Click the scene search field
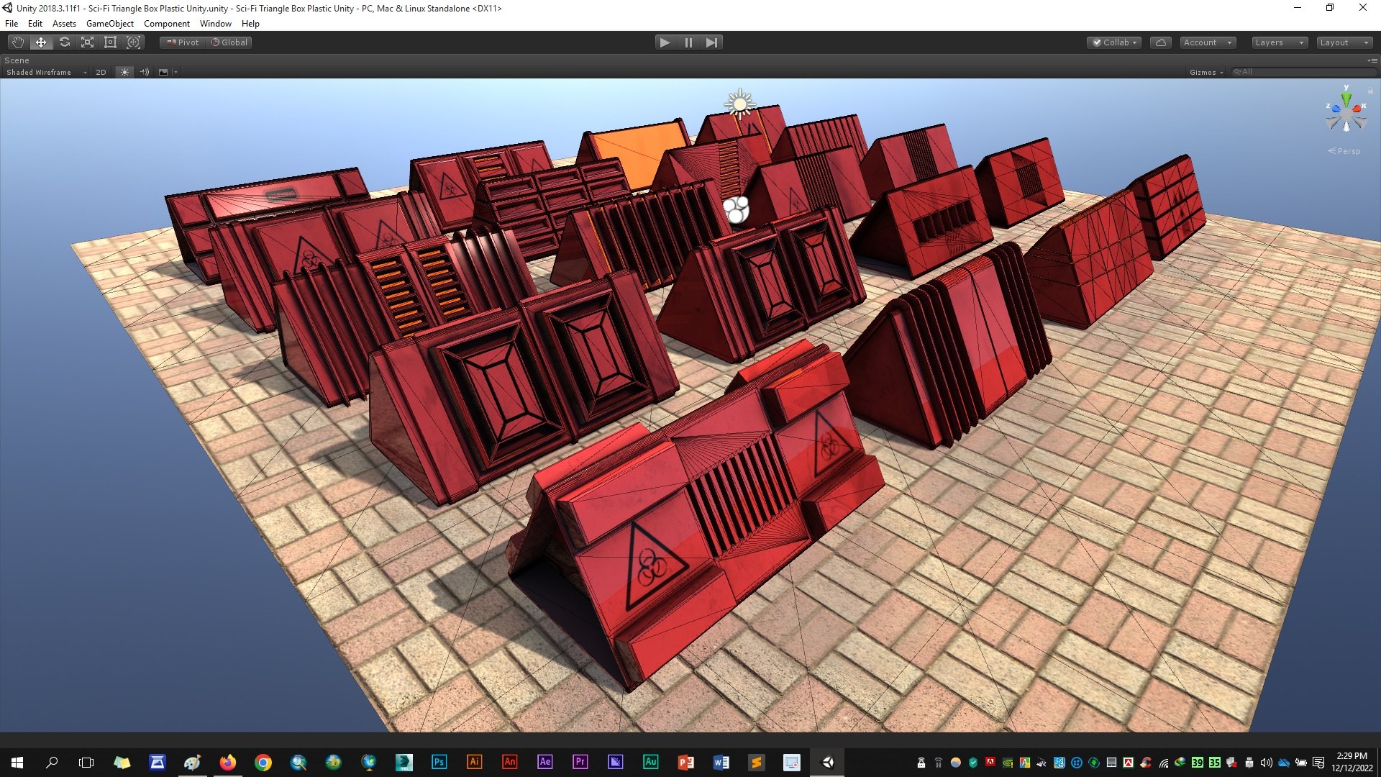Image resolution: width=1381 pixels, height=777 pixels. [1303, 72]
